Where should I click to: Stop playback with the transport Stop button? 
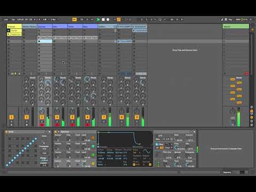pyautogui.click(x=103, y=19)
